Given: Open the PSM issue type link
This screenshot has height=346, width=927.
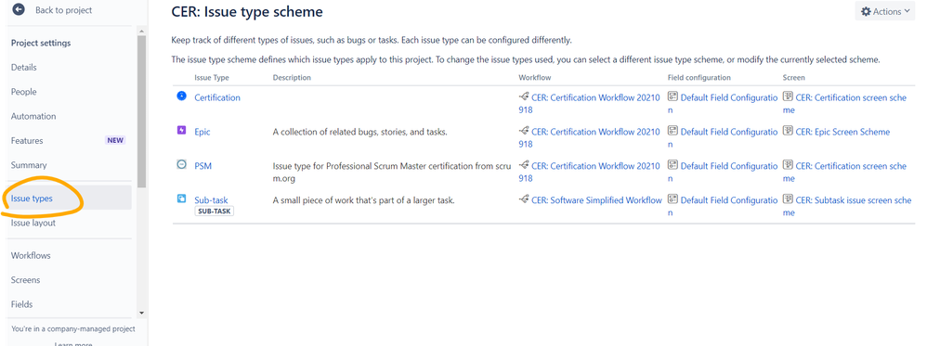Looking at the screenshot, I should 202,166.
